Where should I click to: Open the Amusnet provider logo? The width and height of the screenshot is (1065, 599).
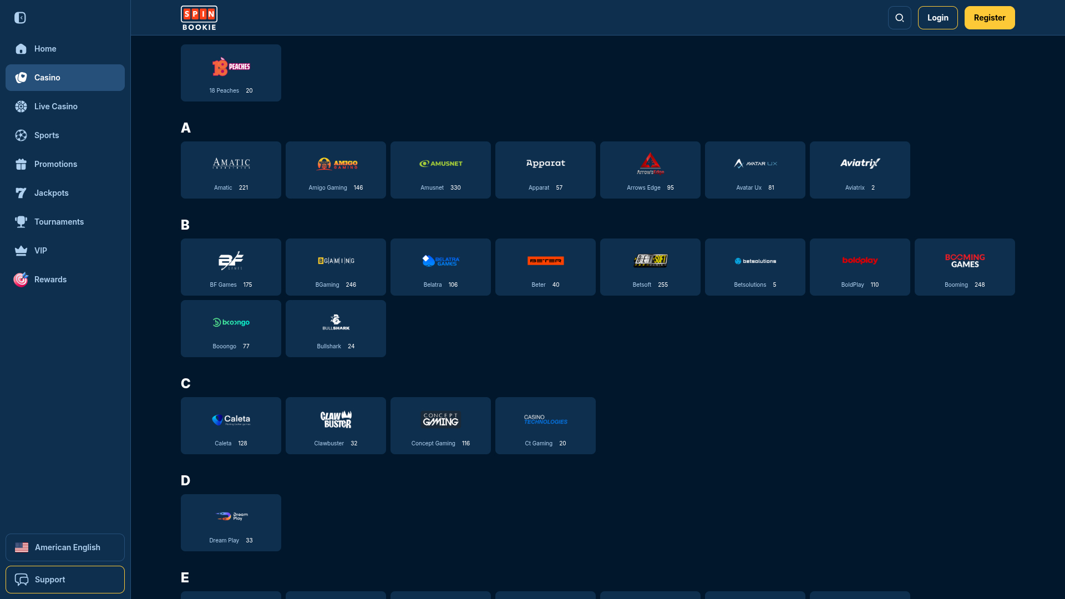(x=441, y=164)
